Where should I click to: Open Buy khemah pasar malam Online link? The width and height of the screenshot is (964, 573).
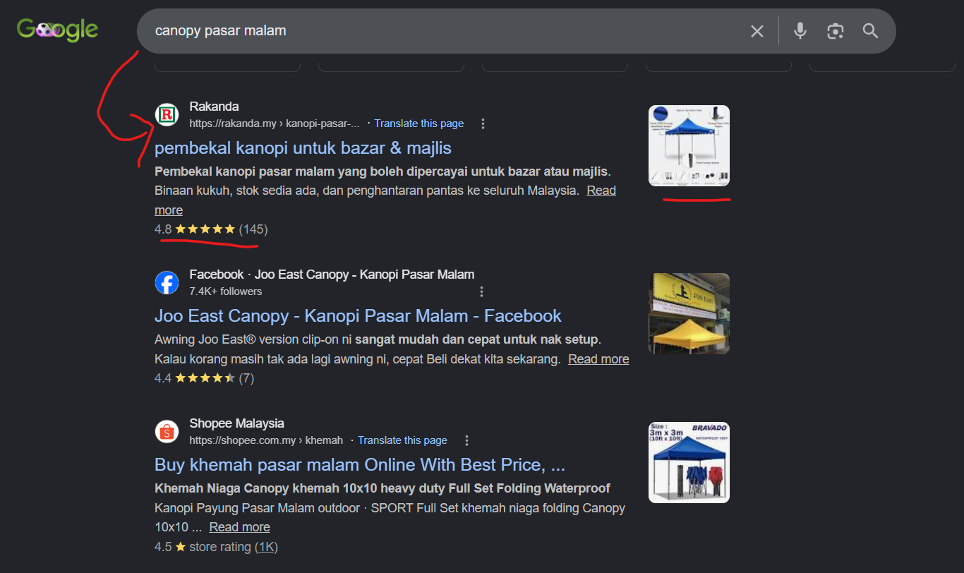360,465
